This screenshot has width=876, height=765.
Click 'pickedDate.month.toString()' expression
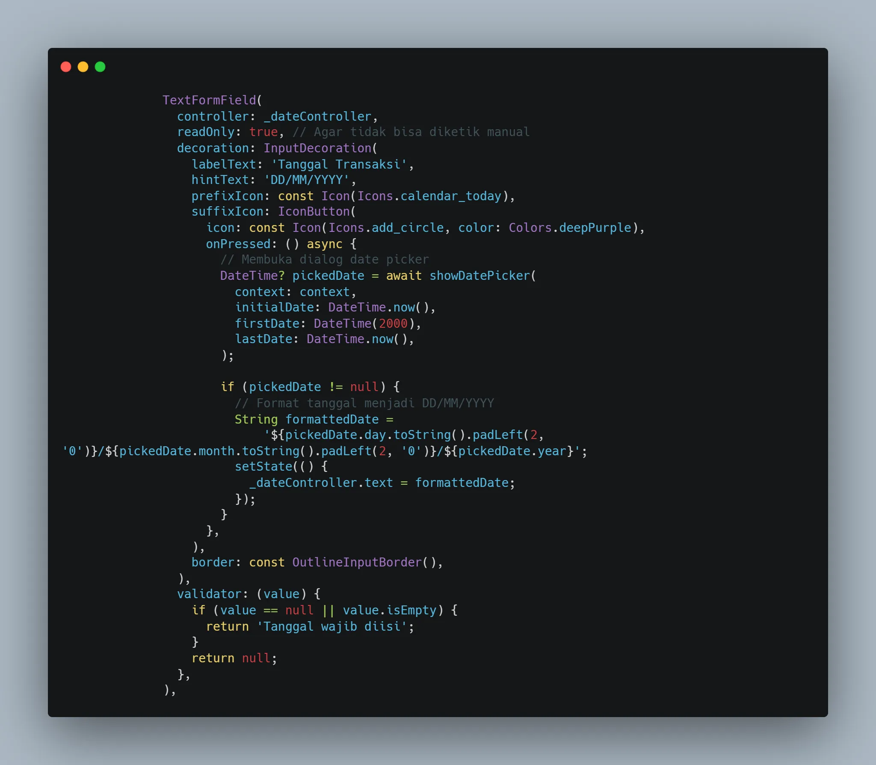pos(217,451)
